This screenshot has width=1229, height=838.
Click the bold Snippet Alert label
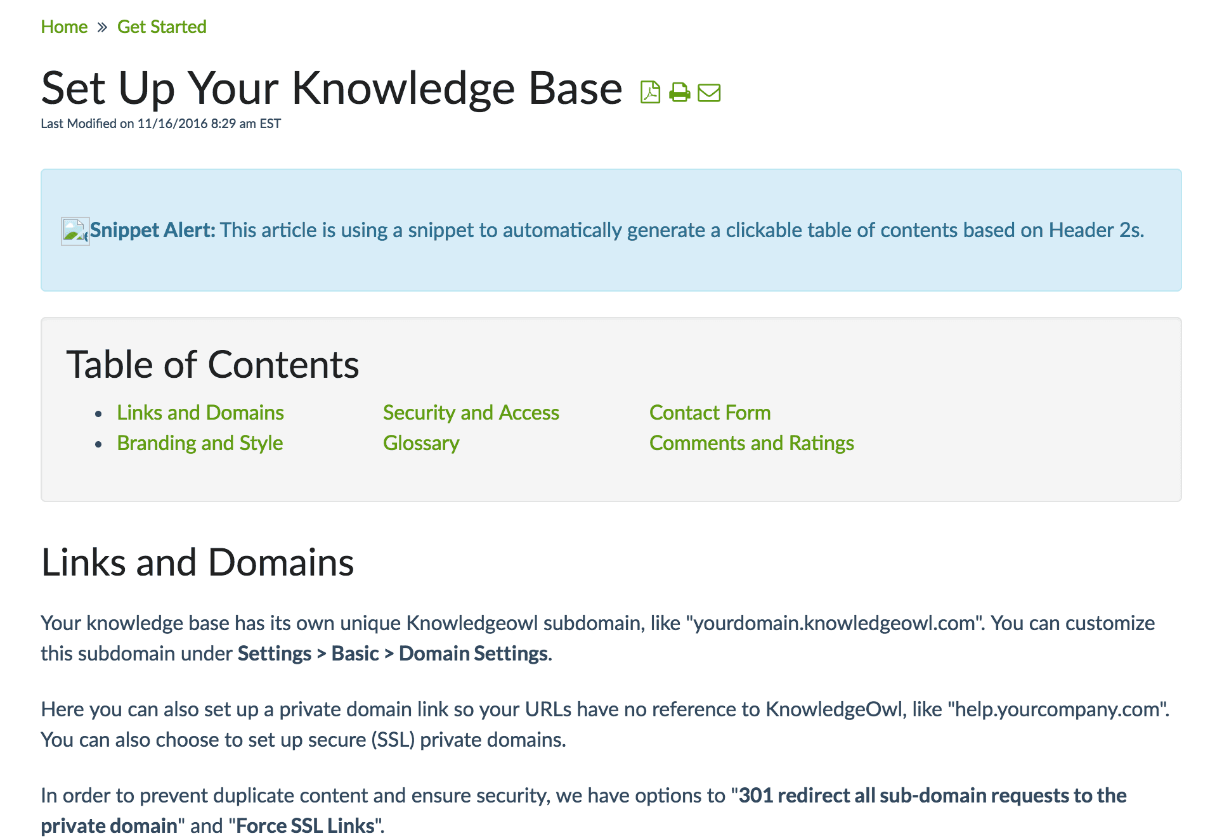(x=152, y=230)
